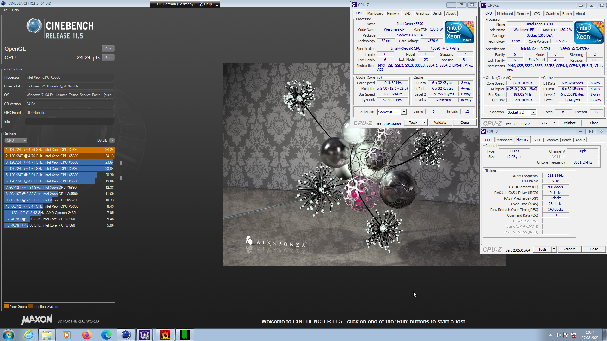Viewport: 607px width, 341px height.
Task: Click the Processor field Intel Xeon CPU X5690
Action: coord(70,77)
